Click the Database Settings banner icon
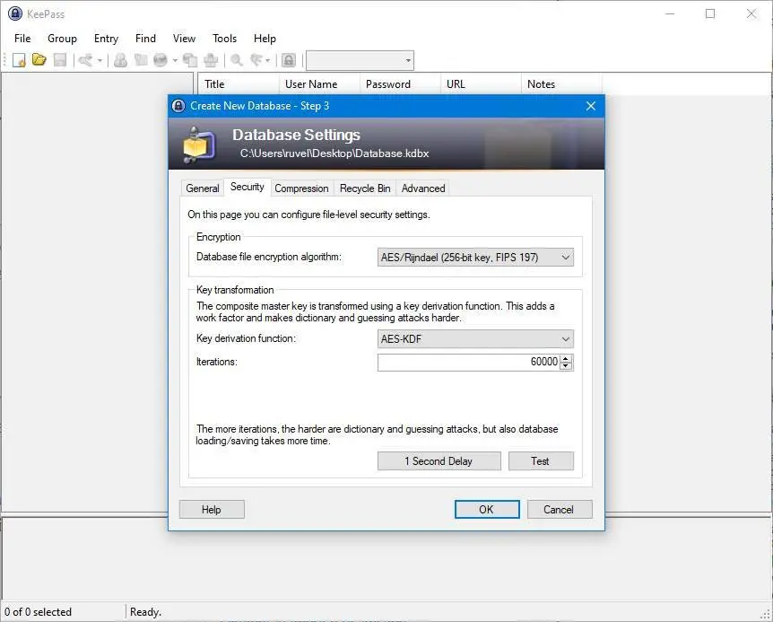Image resolution: width=773 pixels, height=622 pixels. [x=199, y=145]
